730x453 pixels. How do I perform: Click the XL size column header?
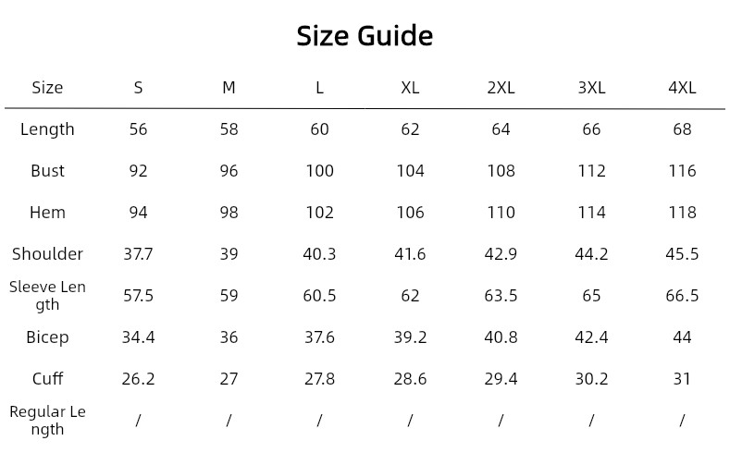pyautogui.click(x=410, y=88)
